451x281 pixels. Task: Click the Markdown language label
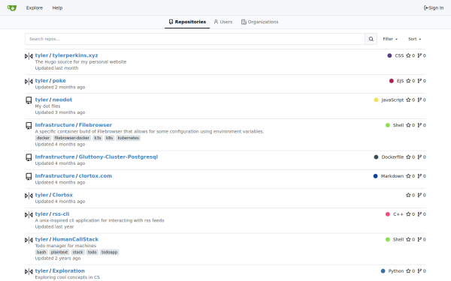pos(392,176)
